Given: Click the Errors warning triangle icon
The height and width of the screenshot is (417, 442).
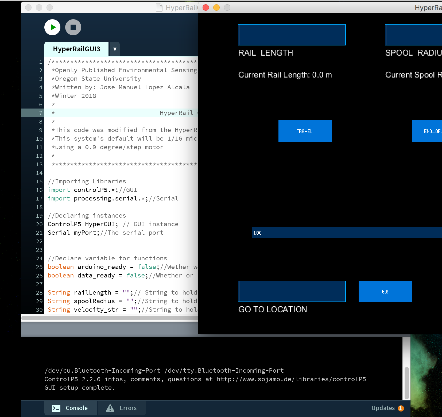Looking at the screenshot, I should 110,408.
